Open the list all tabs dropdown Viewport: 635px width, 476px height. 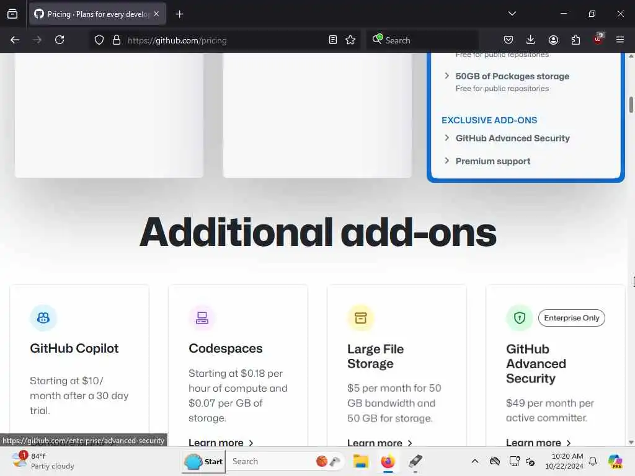click(512, 14)
